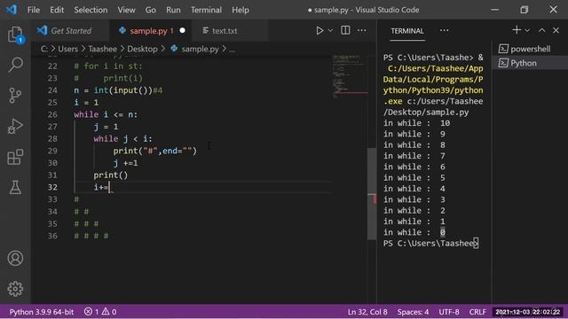Click the 'while i <= n:' line
The height and width of the screenshot is (319, 568).
(106, 114)
